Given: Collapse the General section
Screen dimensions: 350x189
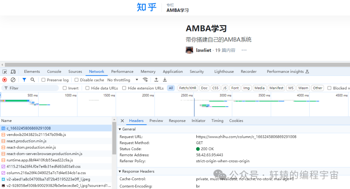Looking at the screenshot, I should 120,129.
